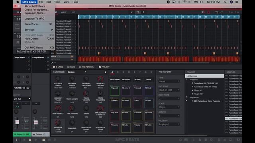Select Preferences... in MPC Beats menu
The image size is (255, 143).
[38, 24]
